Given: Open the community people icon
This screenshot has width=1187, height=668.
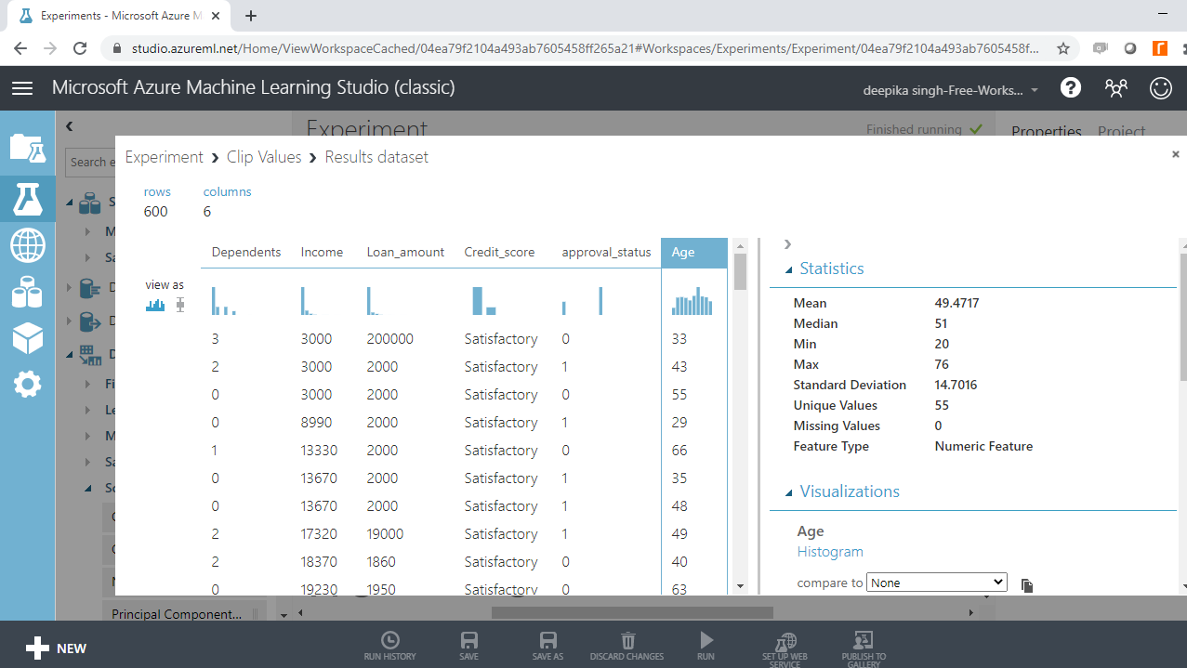Looking at the screenshot, I should pos(1115,88).
